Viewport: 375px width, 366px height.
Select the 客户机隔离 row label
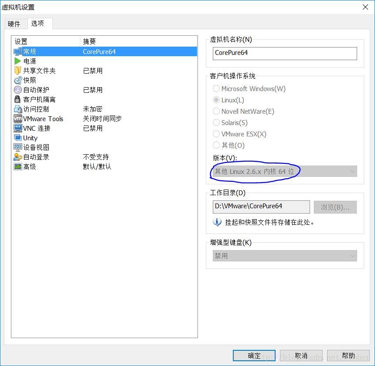click(x=39, y=99)
